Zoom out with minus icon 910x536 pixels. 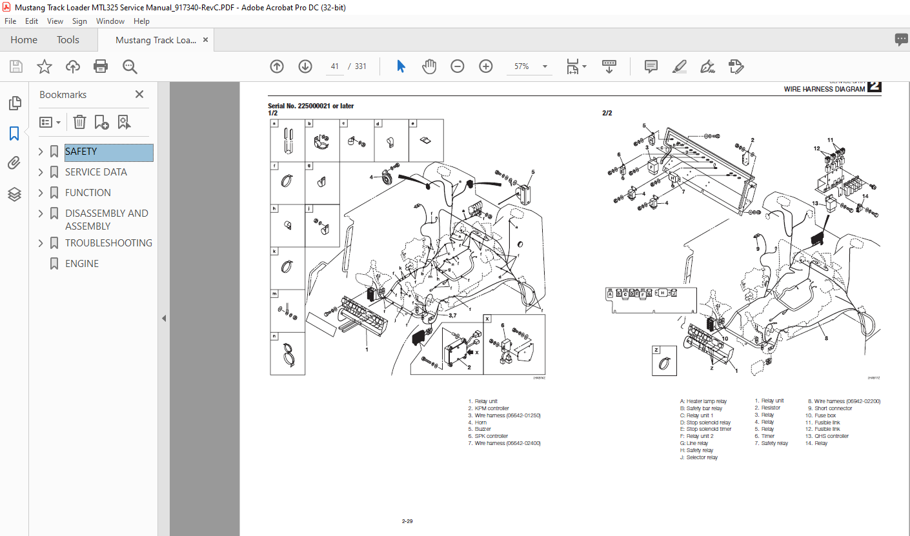point(458,66)
